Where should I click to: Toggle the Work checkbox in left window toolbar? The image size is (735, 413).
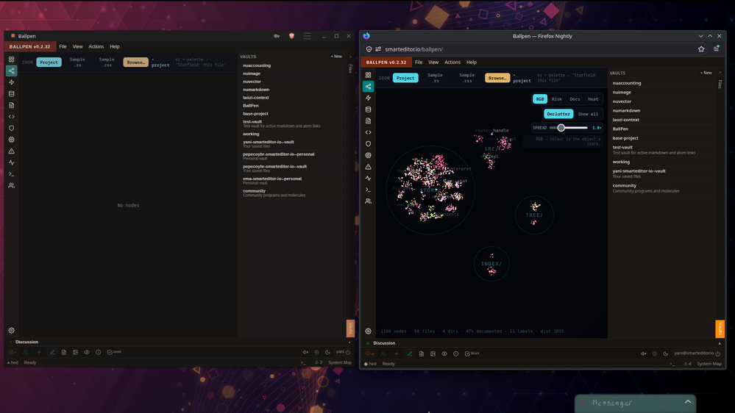pyautogui.click(x=114, y=352)
